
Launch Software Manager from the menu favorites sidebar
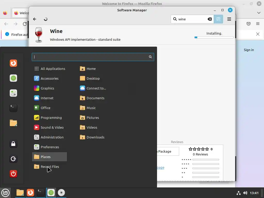pyautogui.click(x=13, y=78)
